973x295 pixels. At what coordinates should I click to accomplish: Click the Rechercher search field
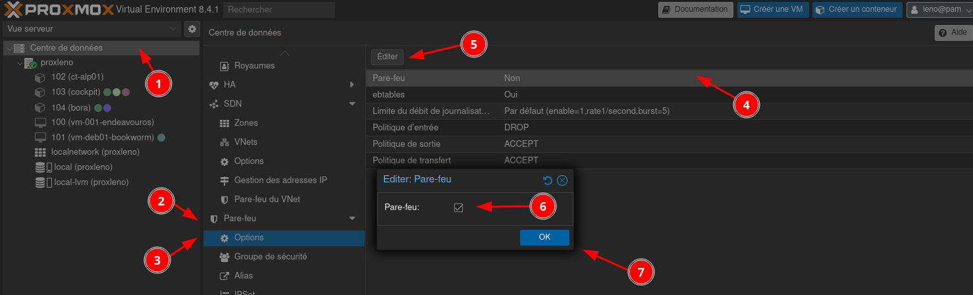[279, 10]
